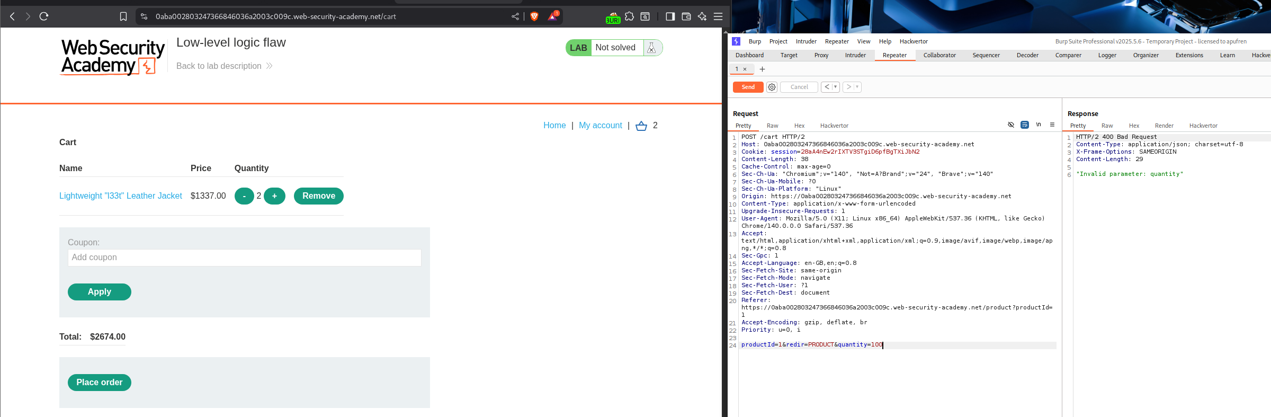
Task: Click the Add coupon input field
Action: tap(244, 258)
